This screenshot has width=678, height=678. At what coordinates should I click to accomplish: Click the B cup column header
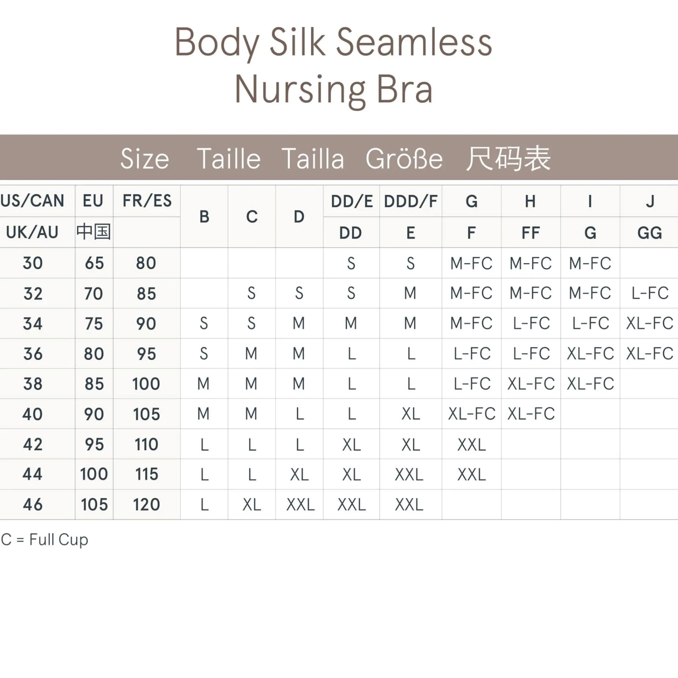click(x=204, y=216)
